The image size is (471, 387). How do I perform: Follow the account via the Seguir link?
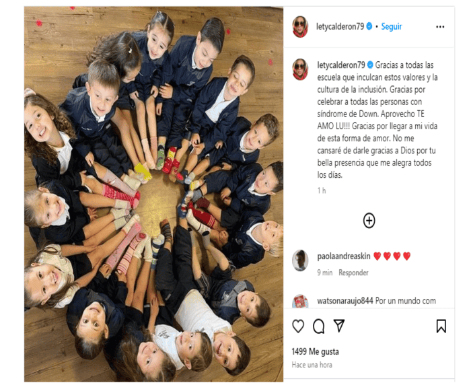coord(392,27)
